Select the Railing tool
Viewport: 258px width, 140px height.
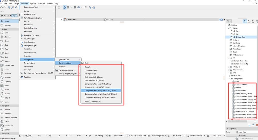9,61
